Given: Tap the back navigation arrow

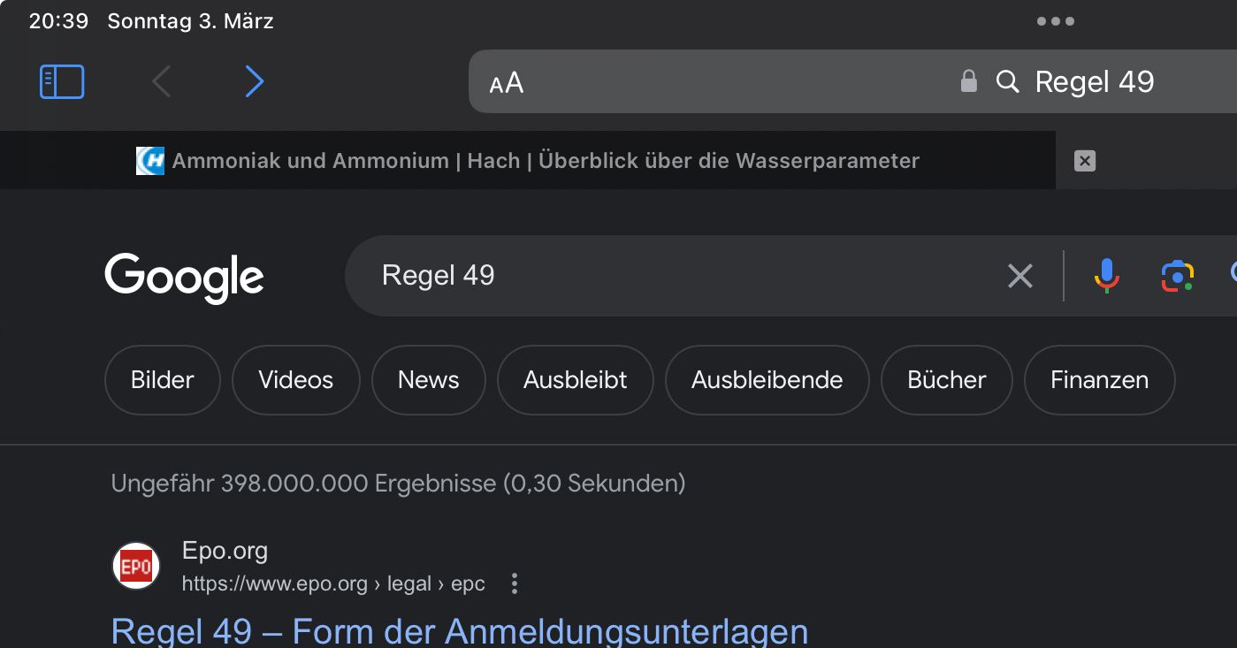Looking at the screenshot, I should pos(161,82).
